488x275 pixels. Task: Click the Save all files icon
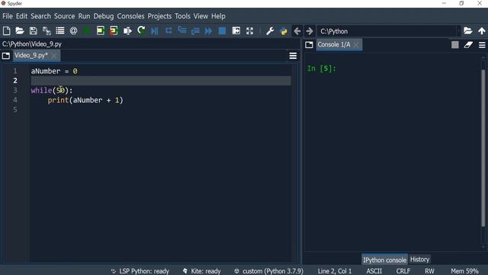[x=47, y=31]
